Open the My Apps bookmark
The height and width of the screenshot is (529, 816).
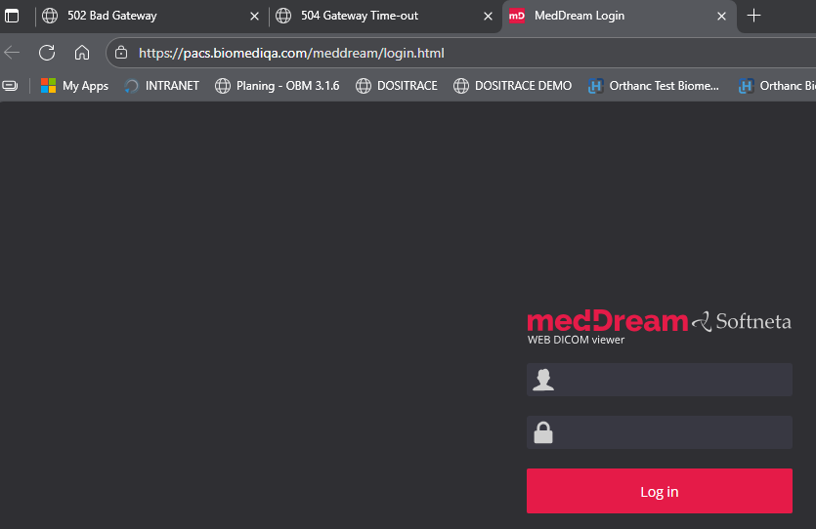[x=74, y=86]
